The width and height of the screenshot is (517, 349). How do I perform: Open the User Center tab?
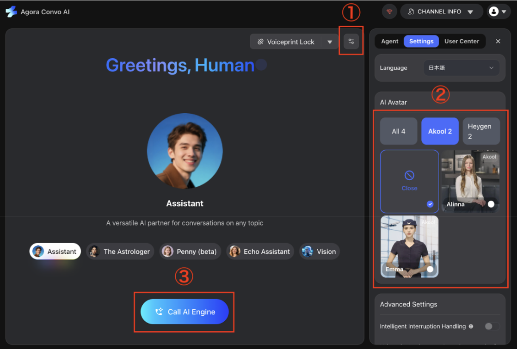pyautogui.click(x=462, y=41)
